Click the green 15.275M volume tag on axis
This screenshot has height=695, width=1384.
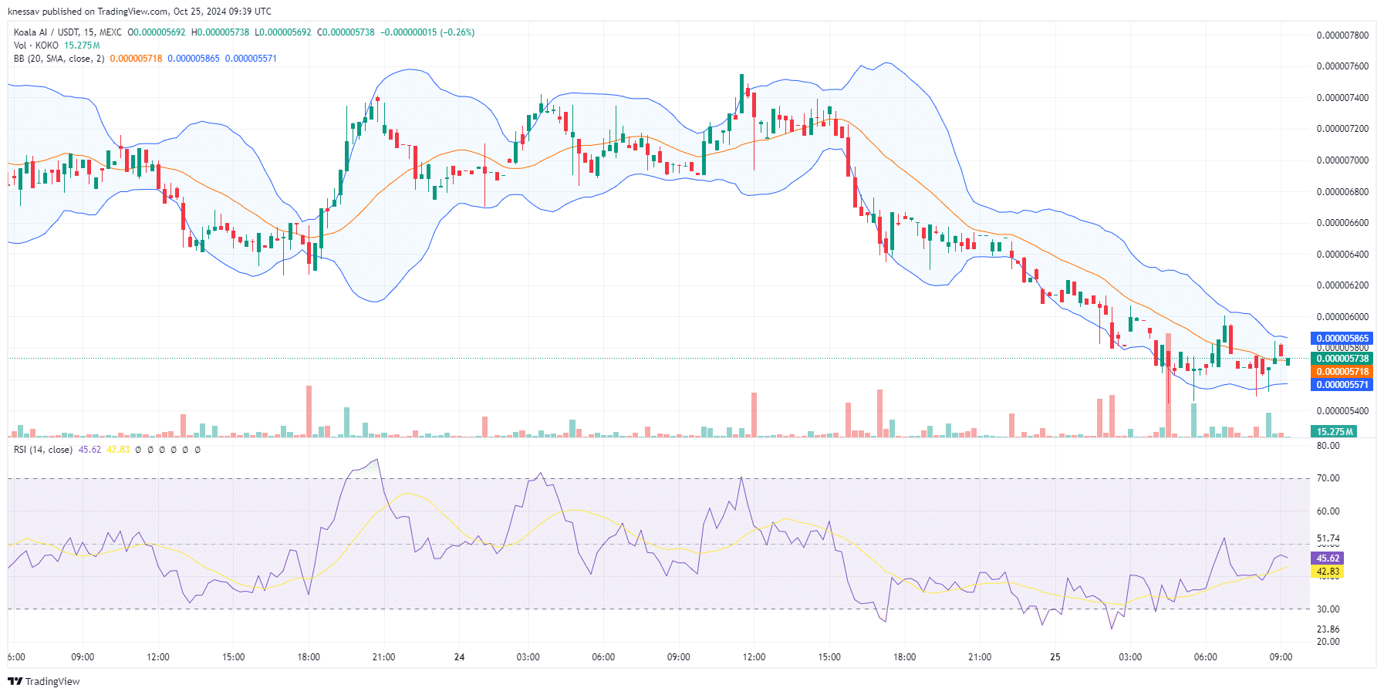click(1334, 432)
